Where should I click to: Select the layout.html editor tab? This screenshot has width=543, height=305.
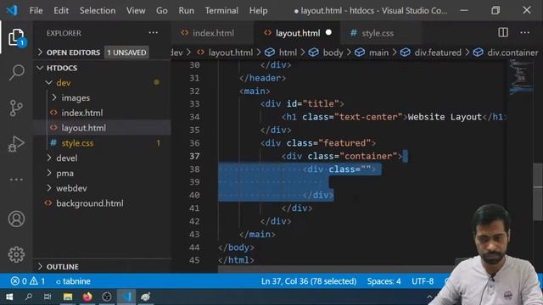(297, 33)
